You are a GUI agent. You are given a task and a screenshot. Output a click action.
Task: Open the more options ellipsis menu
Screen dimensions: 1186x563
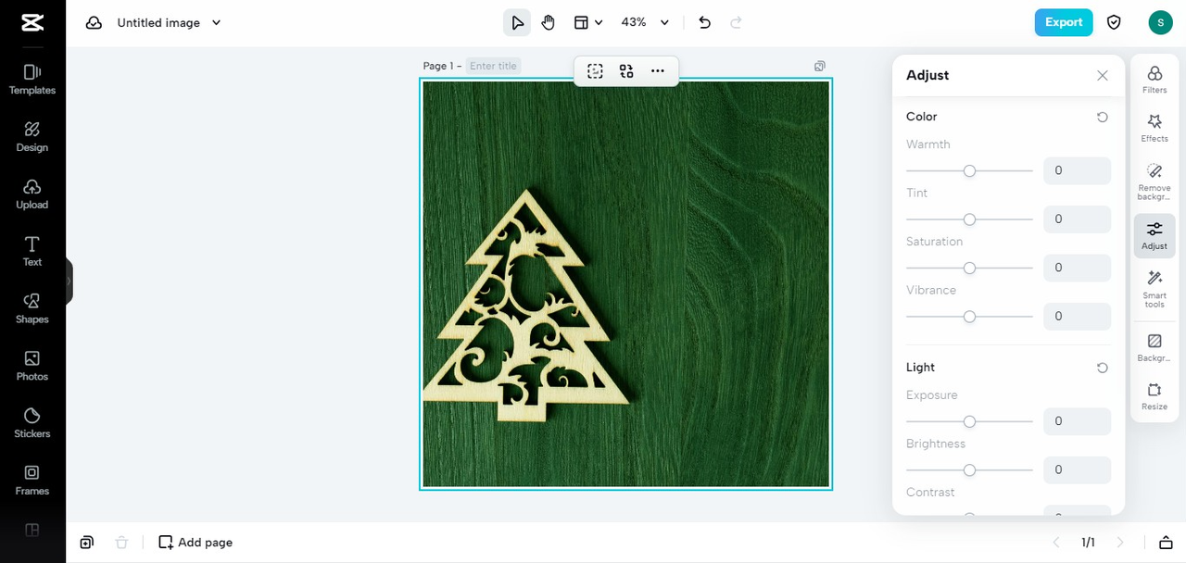click(658, 71)
